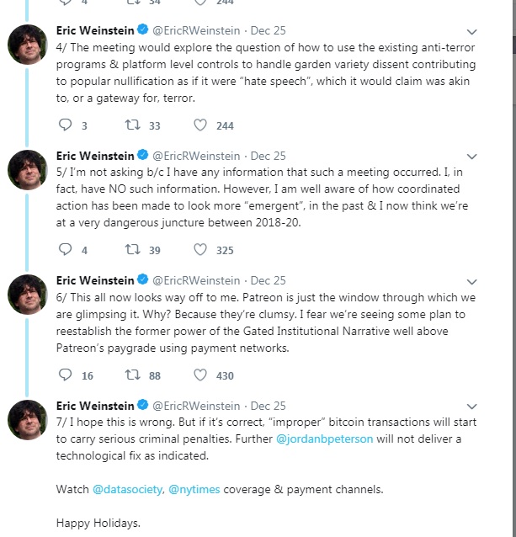
Task: Visit the @datasociety profile link
Action: point(127,489)
